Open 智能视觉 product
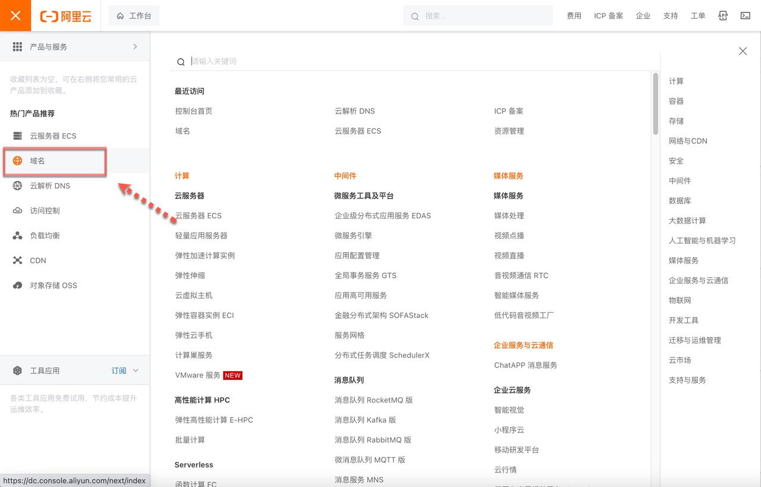This screenshot has width=761, height=487. pos(509,410)
